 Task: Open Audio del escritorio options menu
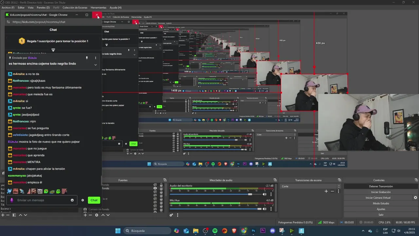(271, 194)
